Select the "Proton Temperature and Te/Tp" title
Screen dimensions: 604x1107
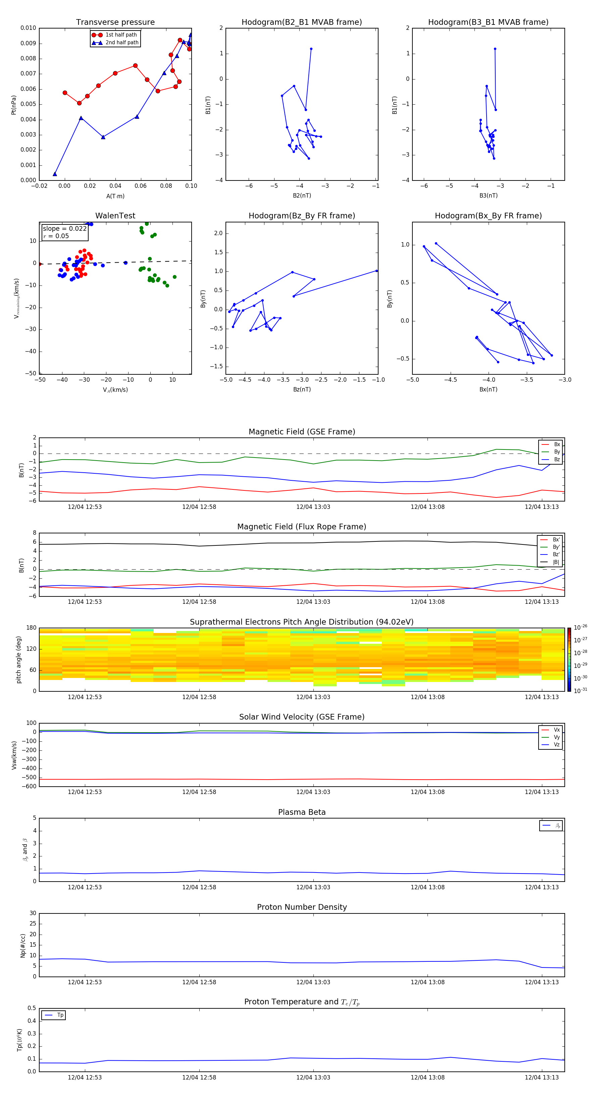302,1002
